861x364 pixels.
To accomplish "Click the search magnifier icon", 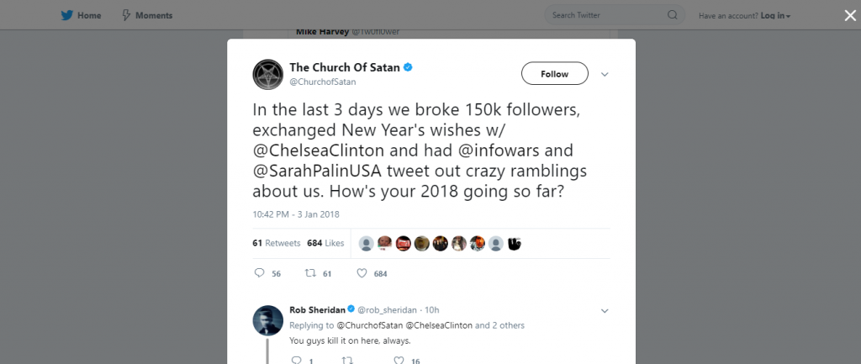I will tap(672, 15).
